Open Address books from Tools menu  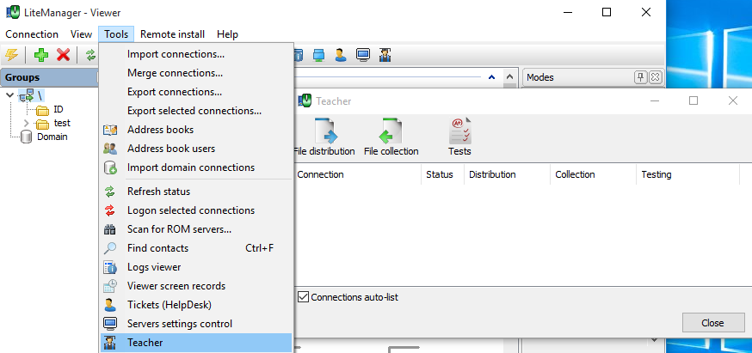click(x=196, y=130)
